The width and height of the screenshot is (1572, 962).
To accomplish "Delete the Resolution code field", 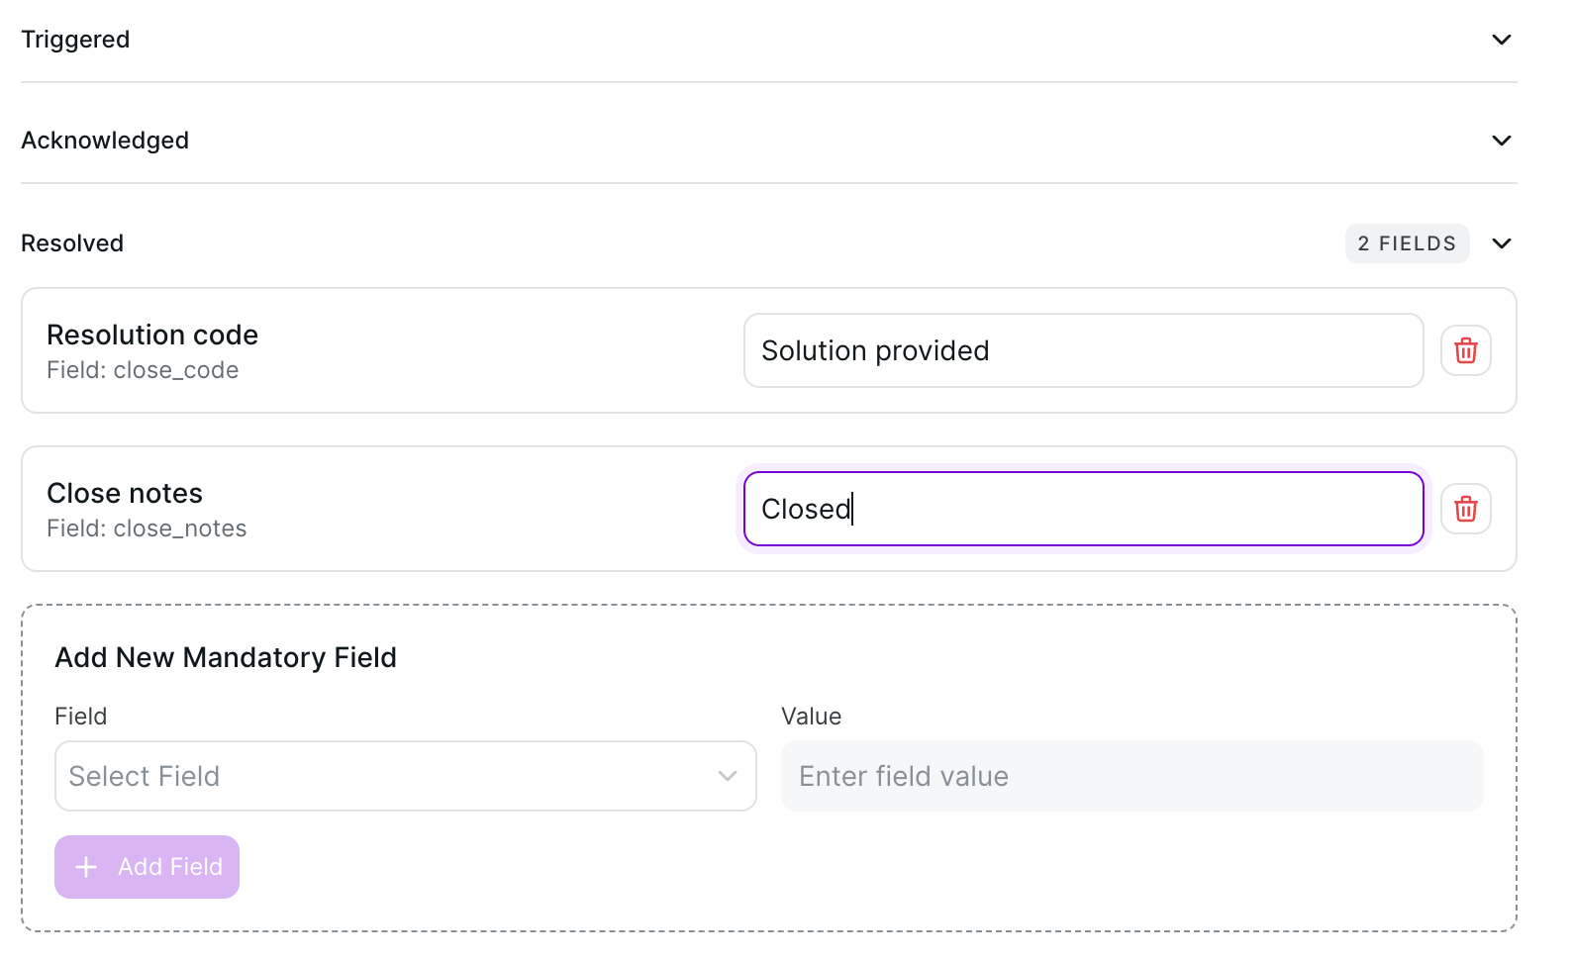I will click(x=1465, y=350).
